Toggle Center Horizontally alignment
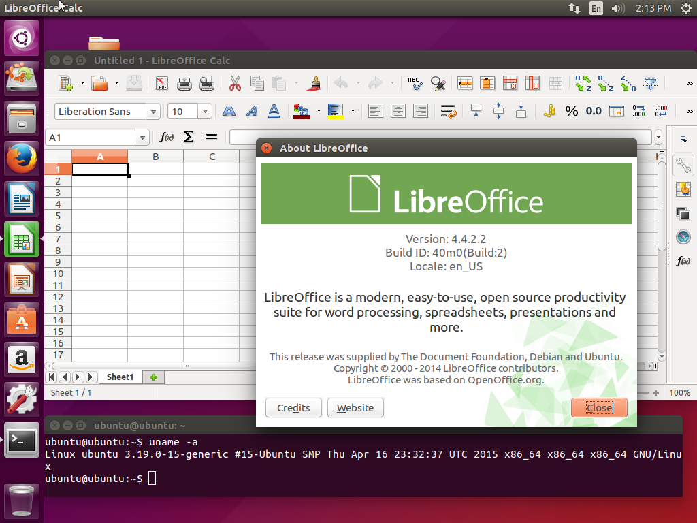The height and width of the screenshot is (523, 697). coord(398,111)
